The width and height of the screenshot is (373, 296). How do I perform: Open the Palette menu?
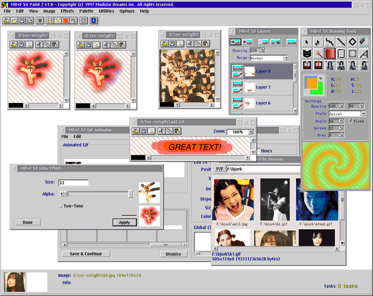tap(87, 11)
